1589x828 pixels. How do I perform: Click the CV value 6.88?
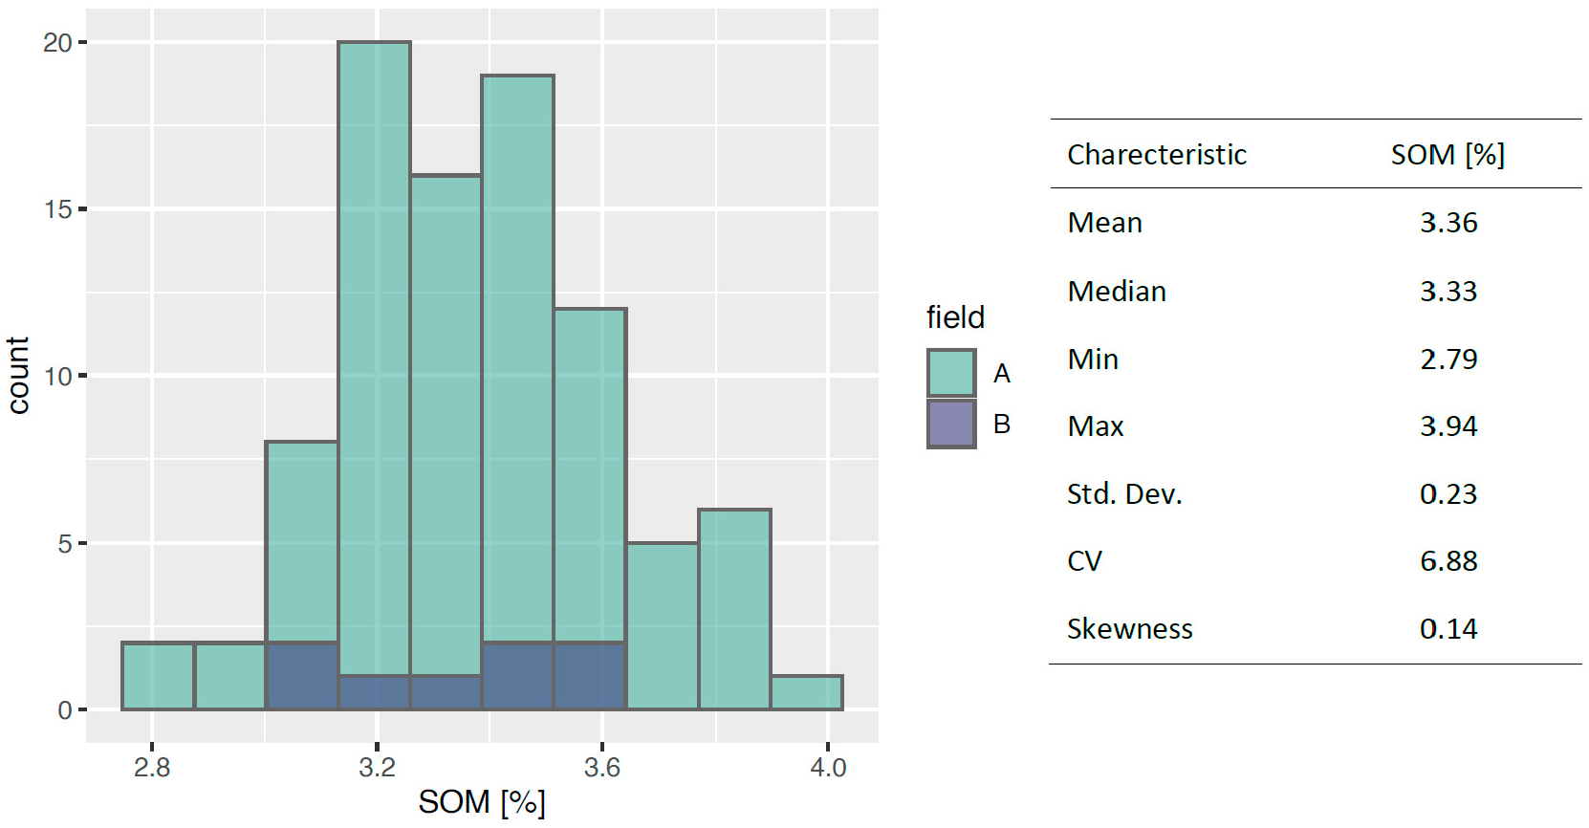pyautogui.click(x=1448, y=561)
